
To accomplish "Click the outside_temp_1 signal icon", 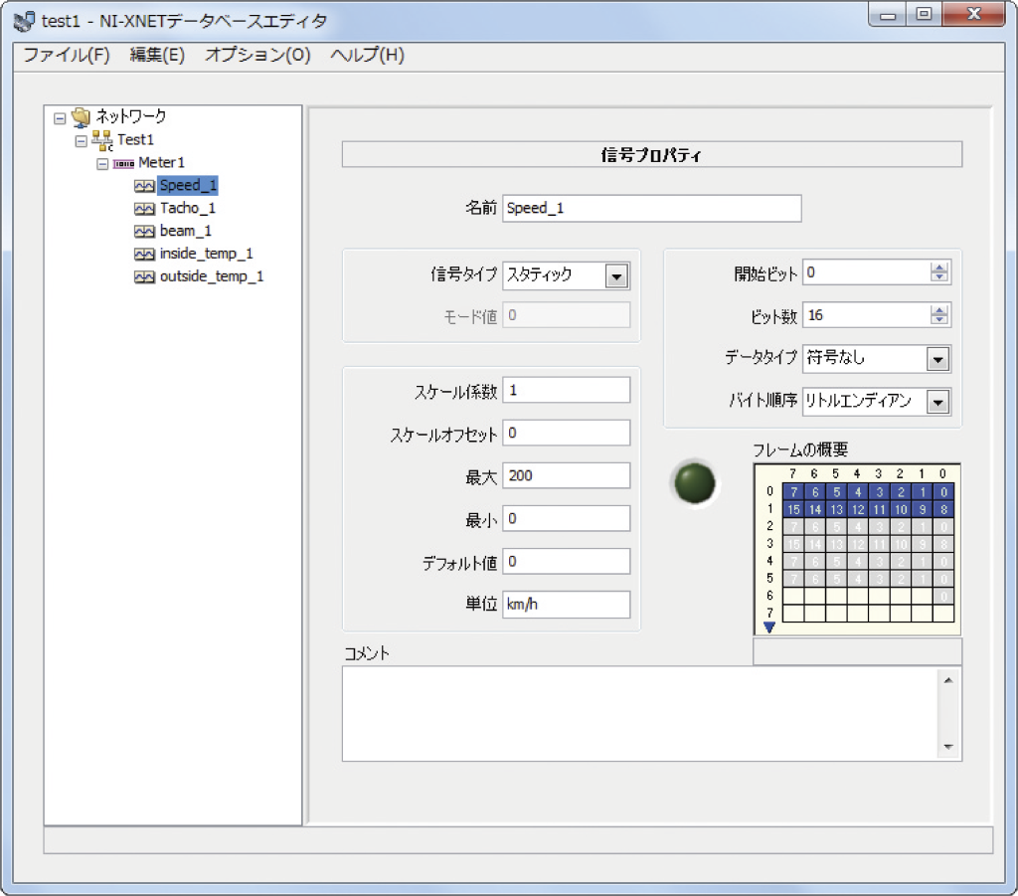I will click(x=145, y=277).
